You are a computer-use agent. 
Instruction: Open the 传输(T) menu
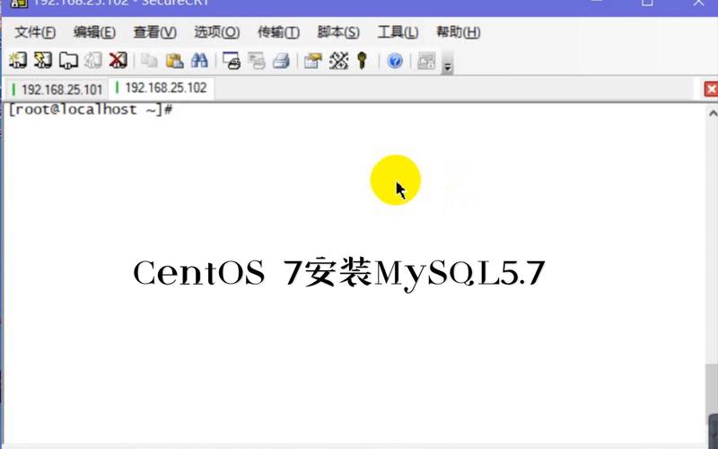[x=278, y=32]
